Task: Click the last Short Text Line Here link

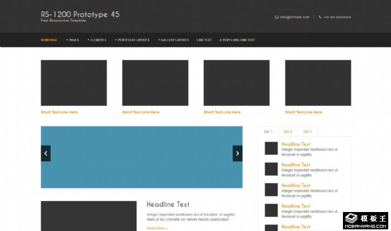Action: coord(303,112)
